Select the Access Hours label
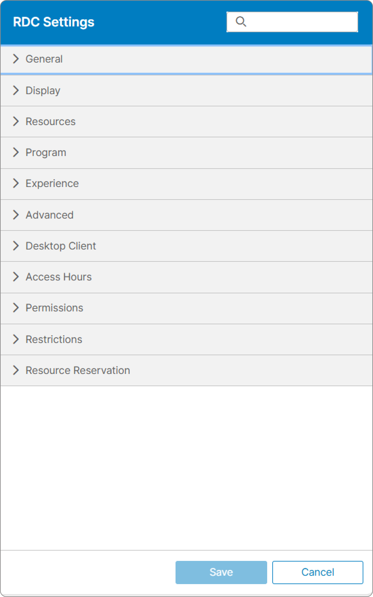373x597 pixels. pyautogui.click(x=59, y=277)
